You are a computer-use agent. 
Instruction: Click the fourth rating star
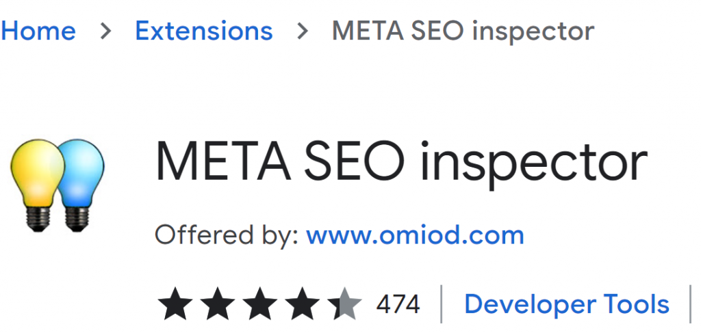pyautogui.click(x=302, y=304)
